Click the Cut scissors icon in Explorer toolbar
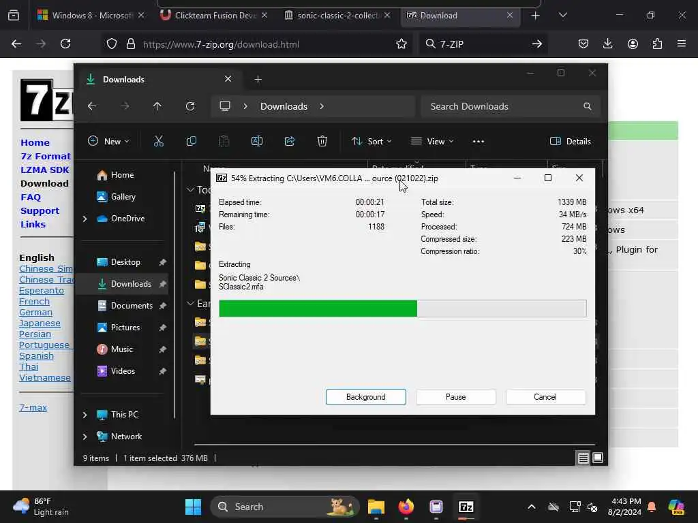698x523 pixels. (158, 142)
